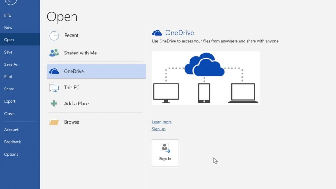Select the This PC label
The width and height of the screenshot is (336, 189).
point(72,87)
